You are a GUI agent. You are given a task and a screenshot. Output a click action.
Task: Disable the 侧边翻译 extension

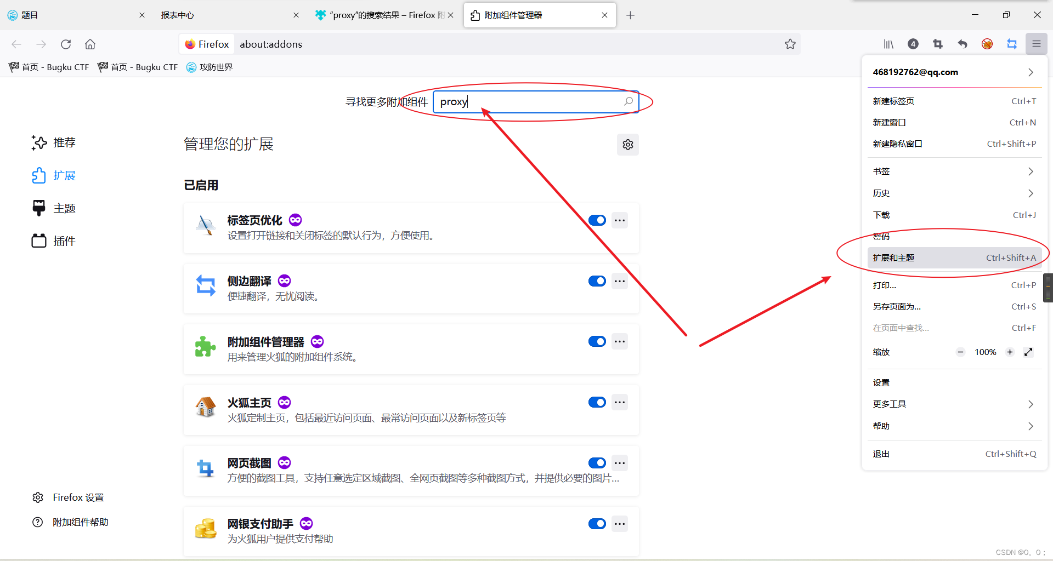(x=597, y=281)
